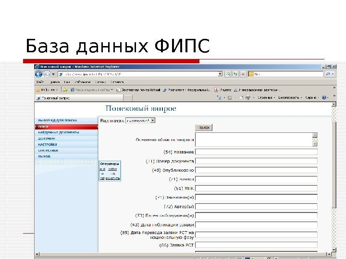Open ДОКУМЕНТ in sidebar
The width and height of the screenshot is (346, 259).
pos(66,139)
